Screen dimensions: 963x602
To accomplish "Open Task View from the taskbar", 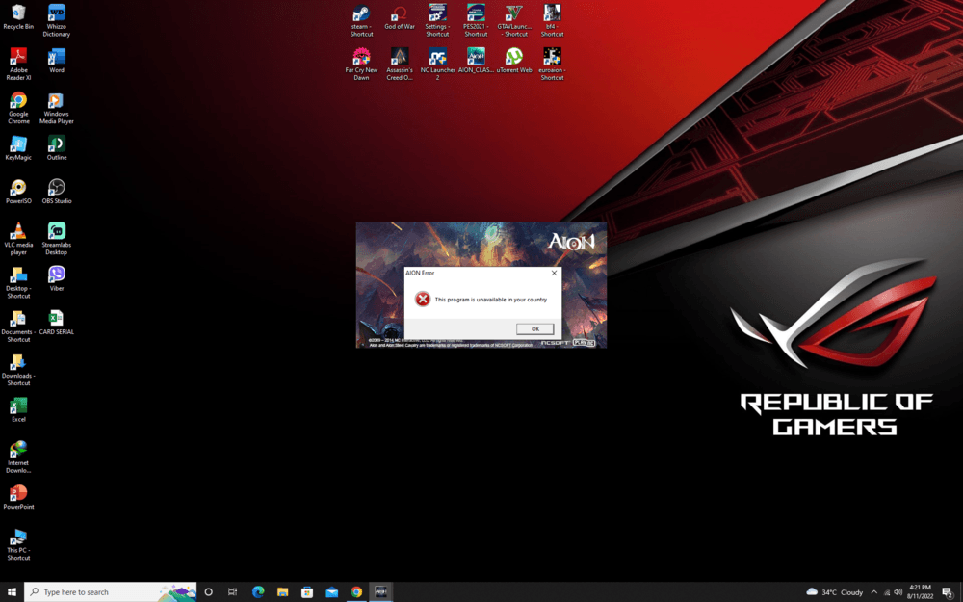I will [233, 592].
